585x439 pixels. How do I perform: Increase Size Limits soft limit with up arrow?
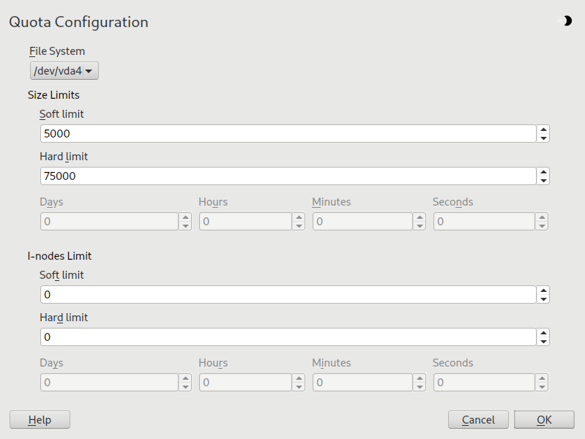point(543,130)
